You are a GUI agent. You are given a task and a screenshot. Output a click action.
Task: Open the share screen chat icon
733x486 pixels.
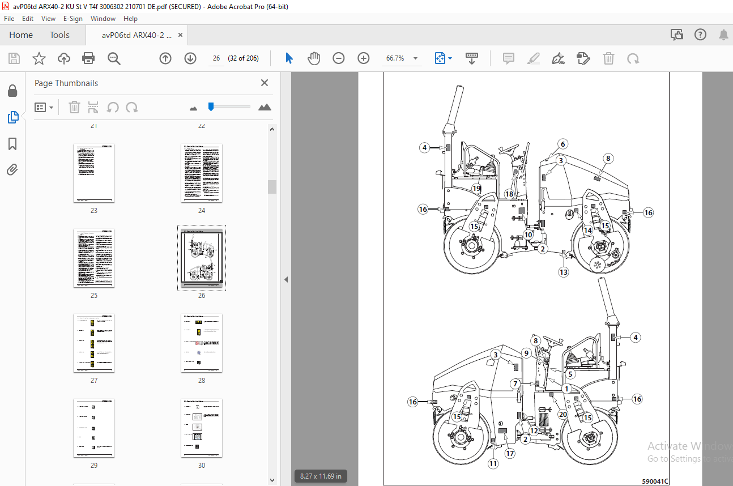coord(677,35)
